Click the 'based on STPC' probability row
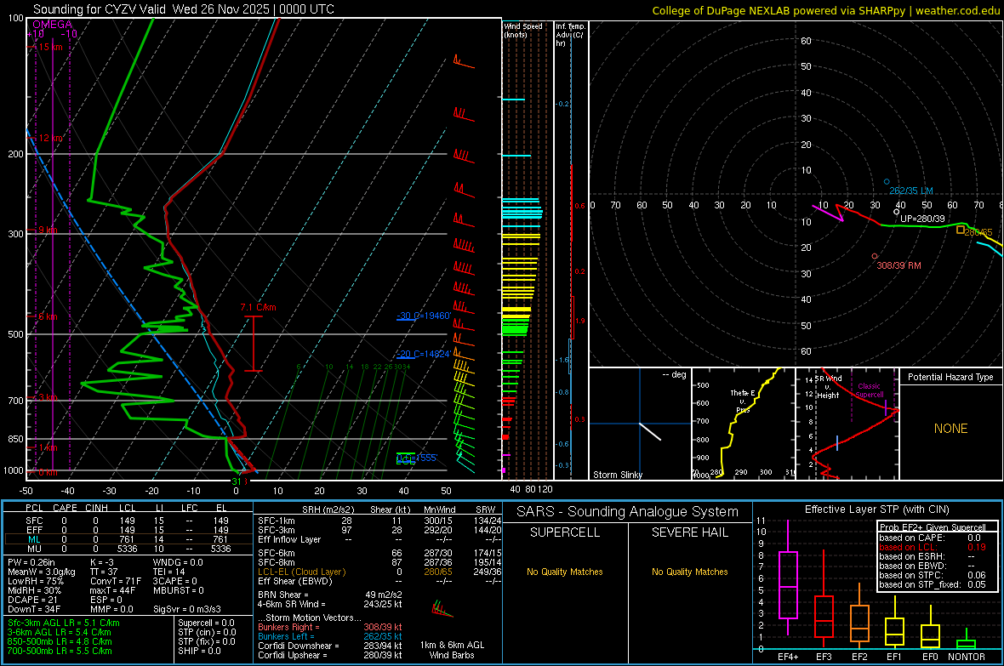1004x666 pixels. (933, 575)
